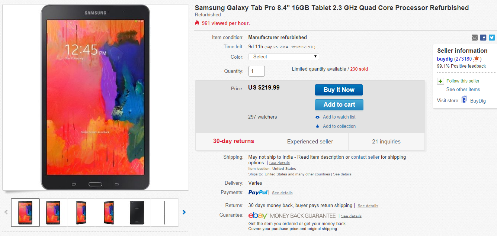The width and height of the screenshot is (497, 236).
Task: Click the Quantity input field
Action: pyautogui.click(x=257, y=71)
